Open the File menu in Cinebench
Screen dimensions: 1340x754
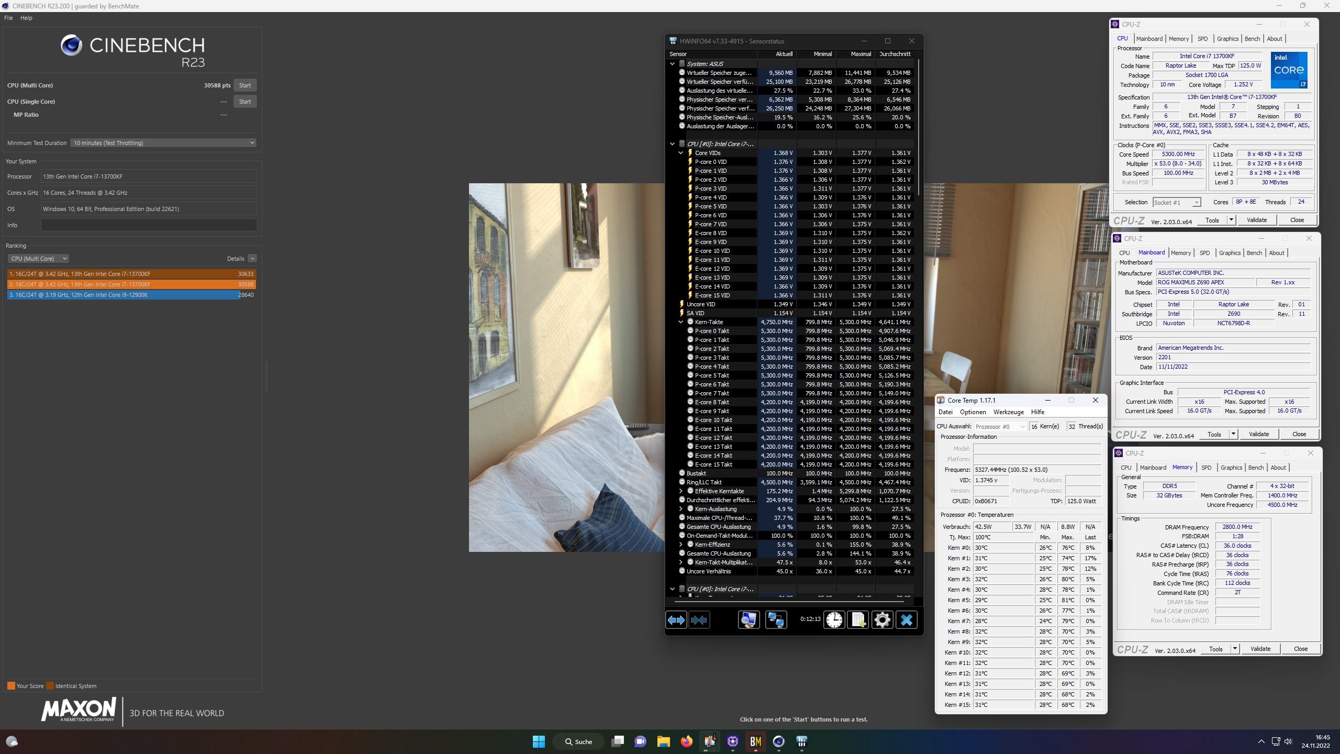point(8,18)
